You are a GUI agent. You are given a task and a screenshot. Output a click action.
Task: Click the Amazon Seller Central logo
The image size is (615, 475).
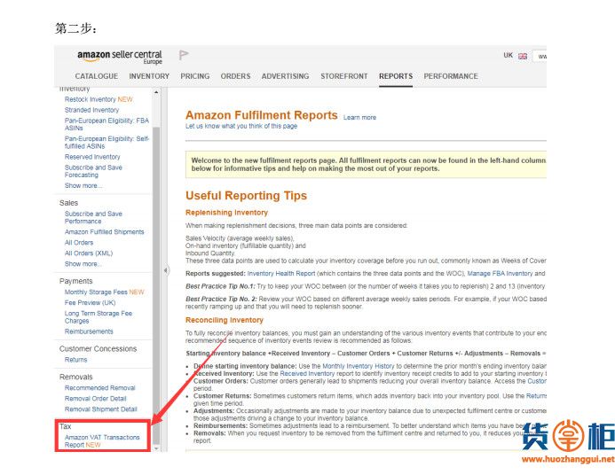point(120,58)
